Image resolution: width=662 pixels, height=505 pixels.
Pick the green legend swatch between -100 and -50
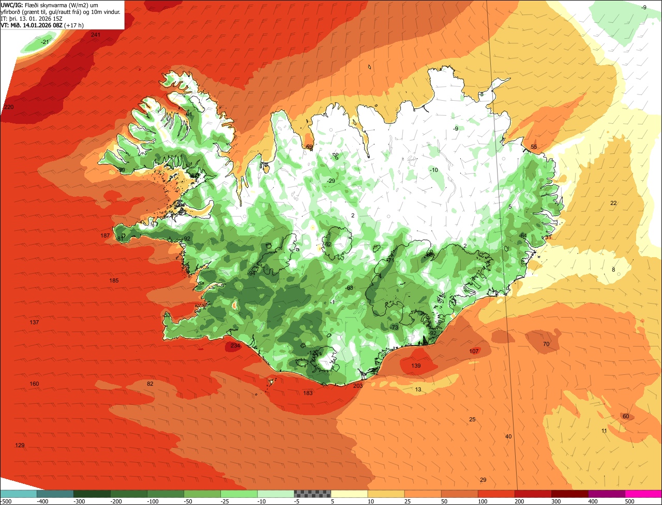[165, 494]
